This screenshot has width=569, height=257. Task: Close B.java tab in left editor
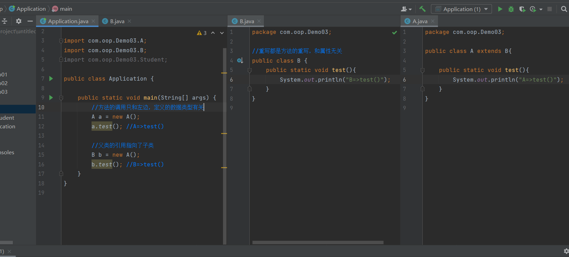[129, 21]
